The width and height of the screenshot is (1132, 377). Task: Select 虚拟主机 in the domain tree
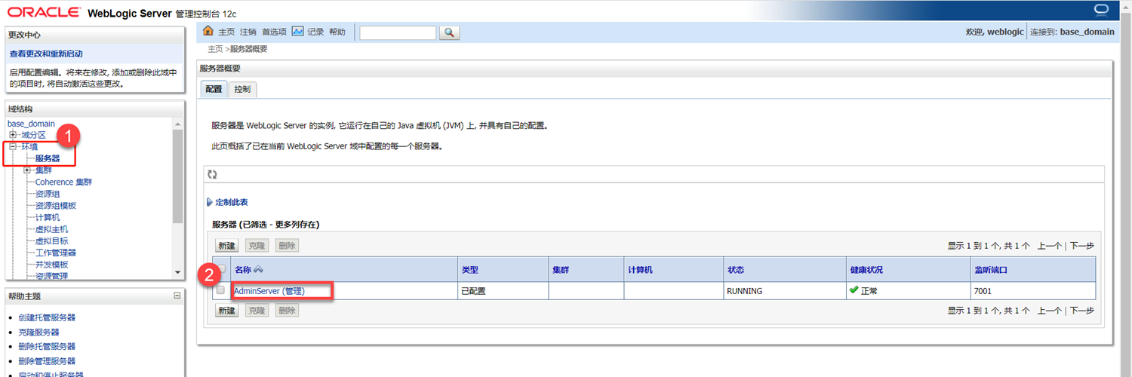point(51,229)
